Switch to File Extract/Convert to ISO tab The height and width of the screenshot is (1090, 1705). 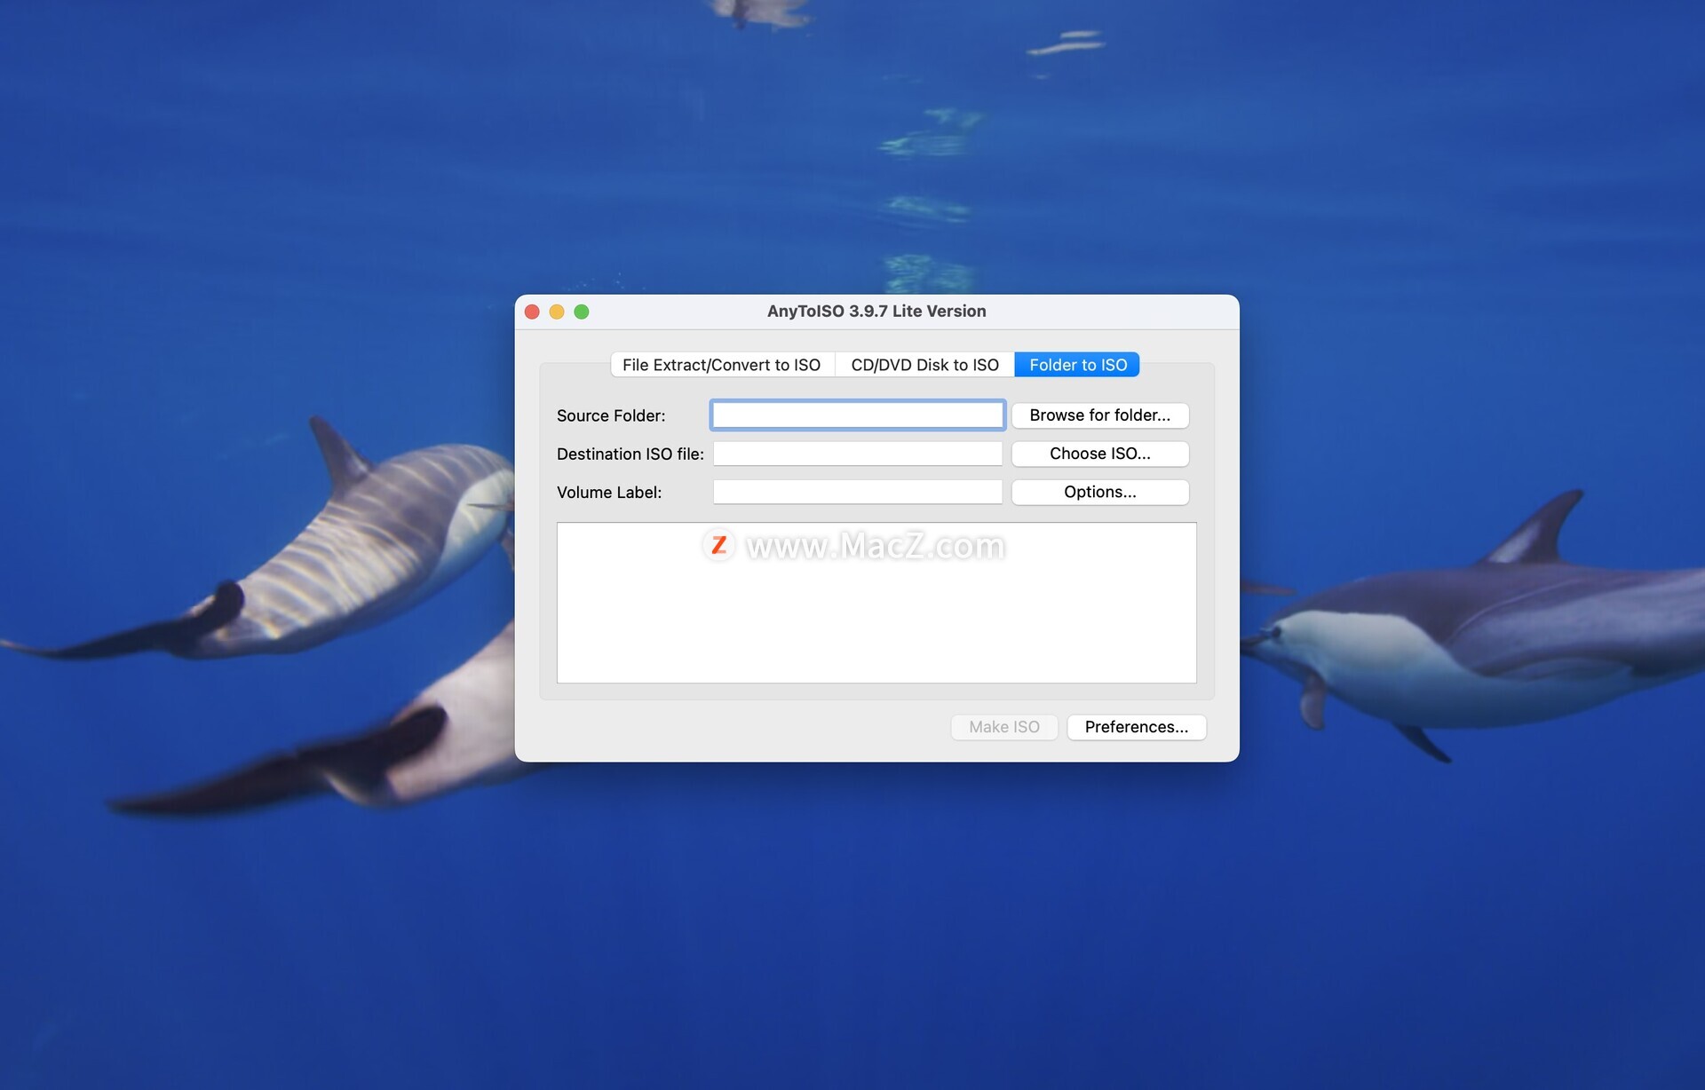pos(721,365)
